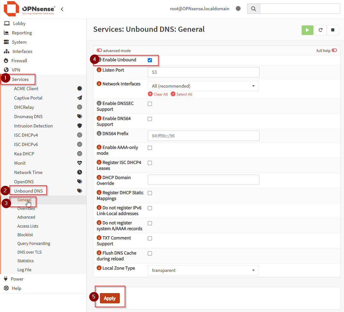Click the Intrusion Detection shield icon
This screenshot has width=344, height=312.
pos(80,126)
